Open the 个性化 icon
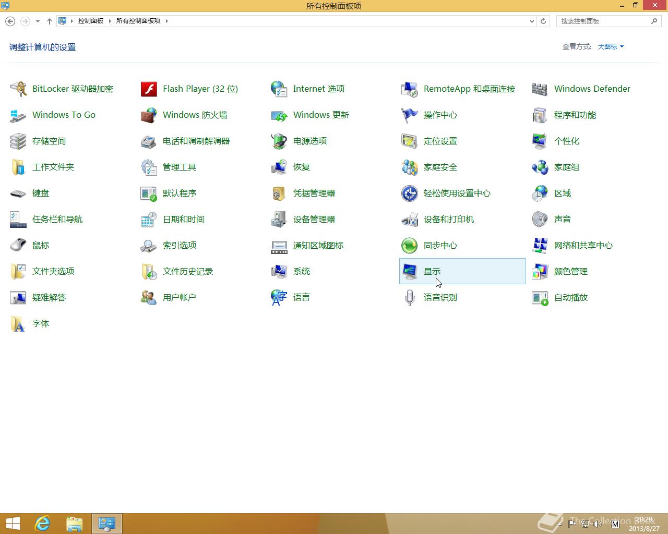Viewport: 668px width, 534px height. click(540, 141)
